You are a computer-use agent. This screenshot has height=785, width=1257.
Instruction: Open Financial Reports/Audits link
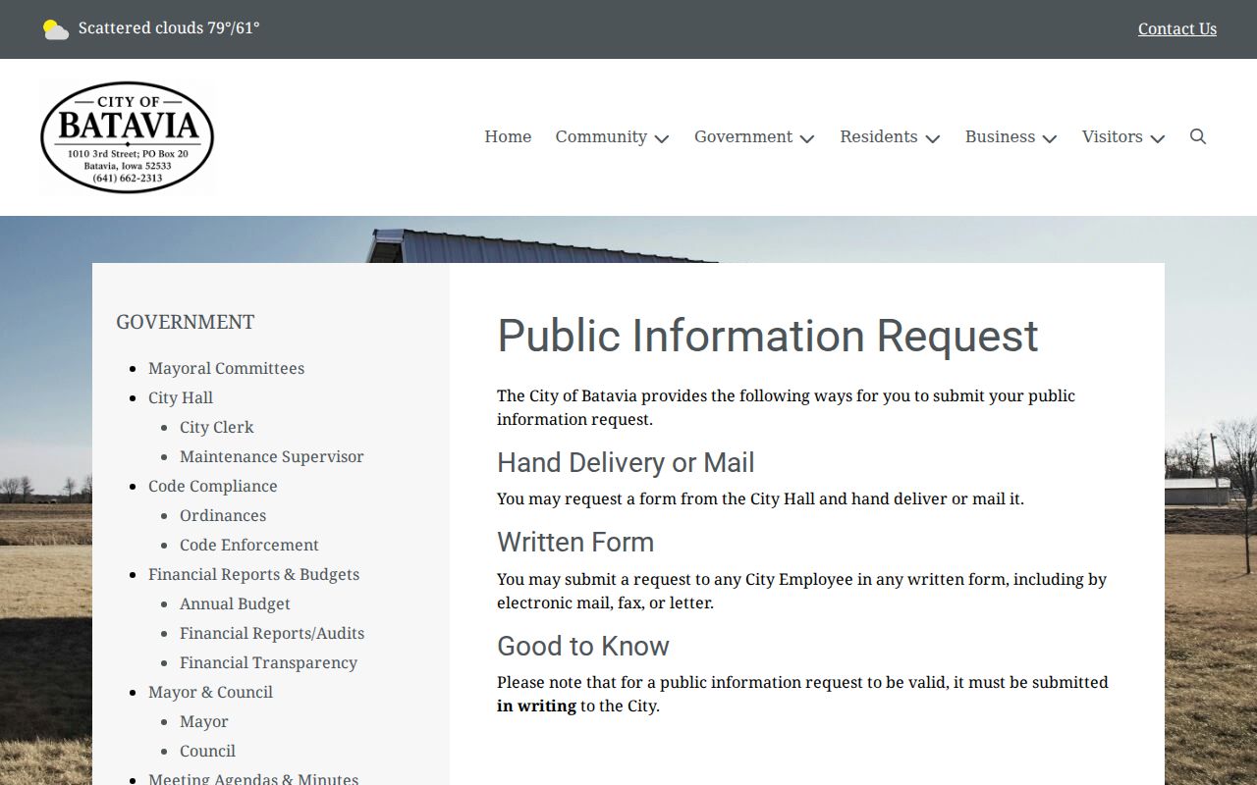[x=272, y=633]
